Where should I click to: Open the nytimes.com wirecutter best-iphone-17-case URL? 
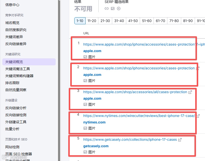[139, 116]
